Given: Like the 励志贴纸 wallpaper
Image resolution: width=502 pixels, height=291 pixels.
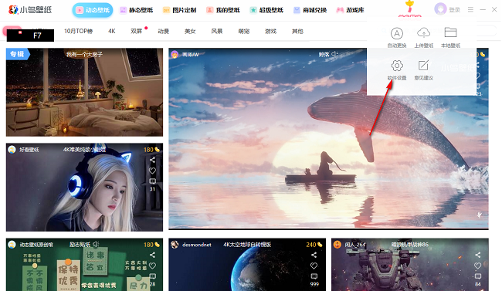Looking at the screenshot, I should (x=152, y=266).
